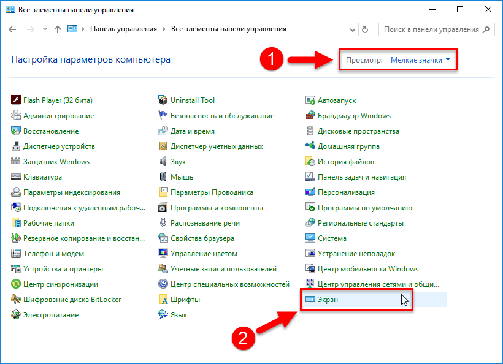
Task: Click the Uninstall Tool icon
Action: (163, 100)
